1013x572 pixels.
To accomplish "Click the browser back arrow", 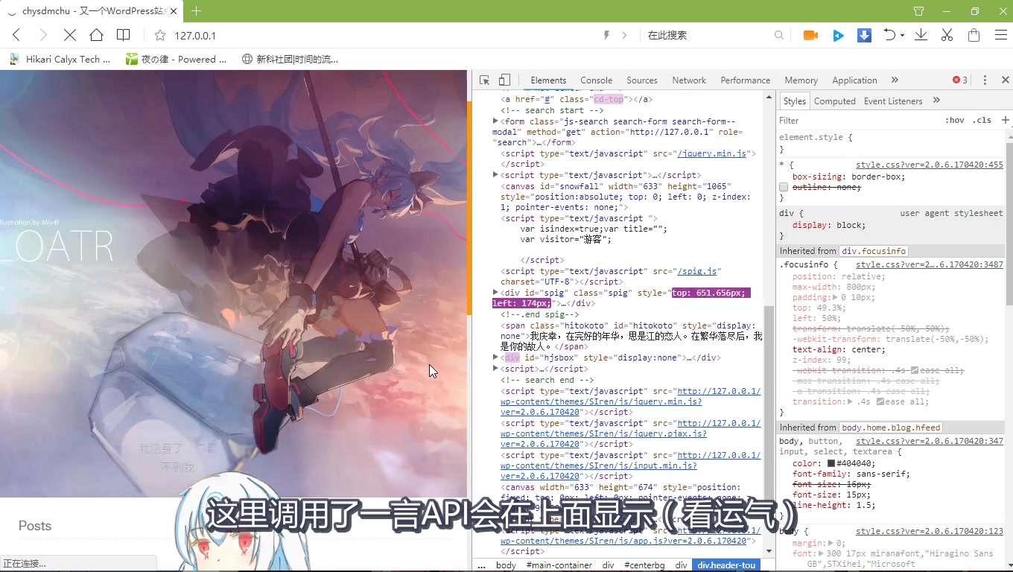I will pos(16,35).
